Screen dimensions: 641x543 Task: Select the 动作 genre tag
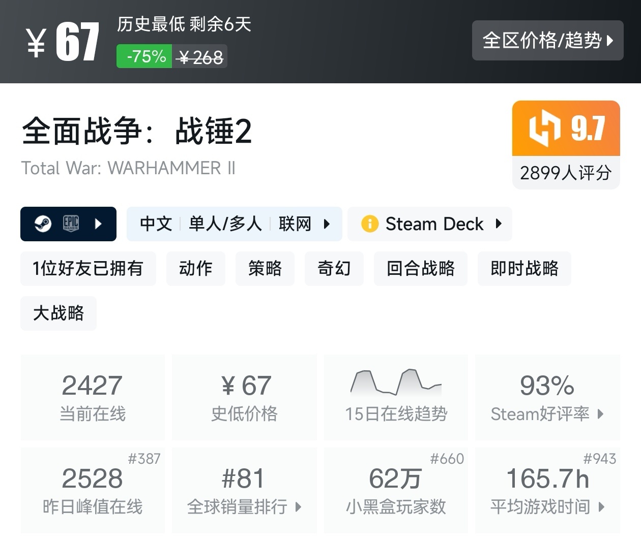pyautogui.click(x=196, y=268)
